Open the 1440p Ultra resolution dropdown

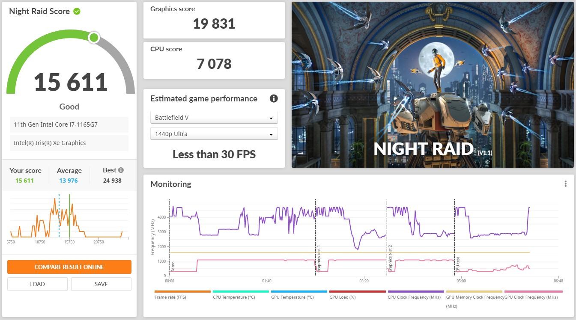(x=214, y=134)
